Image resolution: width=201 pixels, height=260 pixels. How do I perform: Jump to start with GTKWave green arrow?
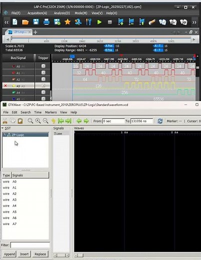coord(61,121)
